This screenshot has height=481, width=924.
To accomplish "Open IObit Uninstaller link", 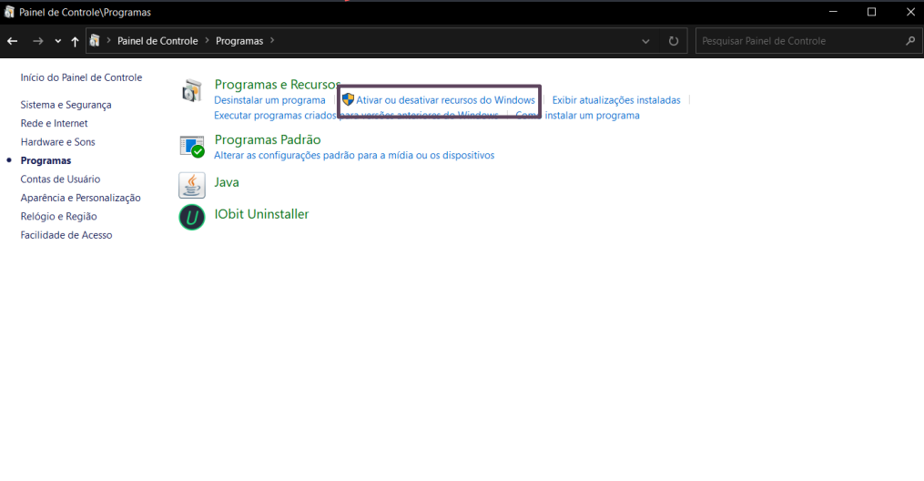I will pyautogui.click(x=261, y=214).
